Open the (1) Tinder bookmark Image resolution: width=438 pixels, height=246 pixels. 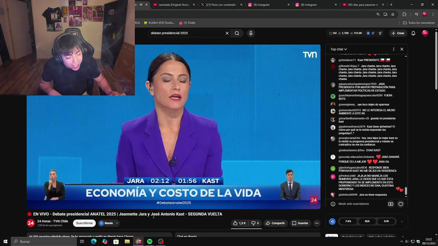pyautogui.click(x=187, y=23)
